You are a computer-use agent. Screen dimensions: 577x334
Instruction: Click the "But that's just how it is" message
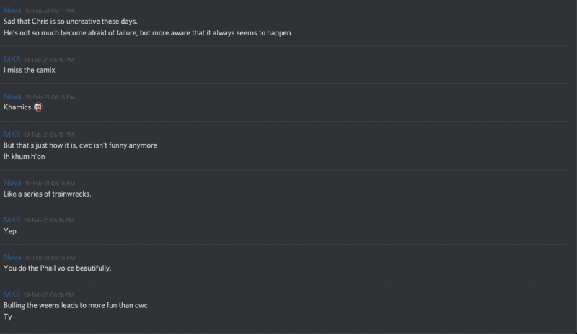[80, 145]
